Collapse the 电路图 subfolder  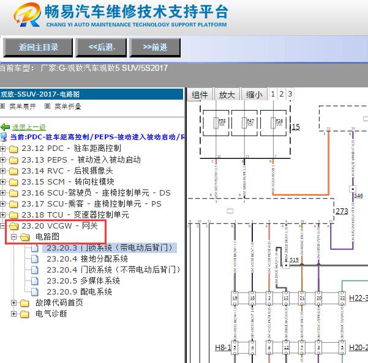pos(14,237)
